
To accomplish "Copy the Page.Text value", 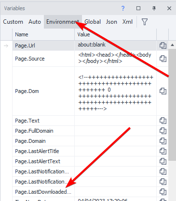I will click(162, 121).
